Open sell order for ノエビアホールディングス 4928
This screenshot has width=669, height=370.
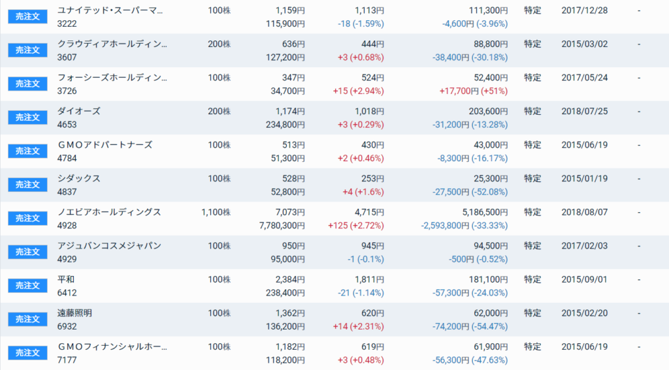(x=27, y=219)
